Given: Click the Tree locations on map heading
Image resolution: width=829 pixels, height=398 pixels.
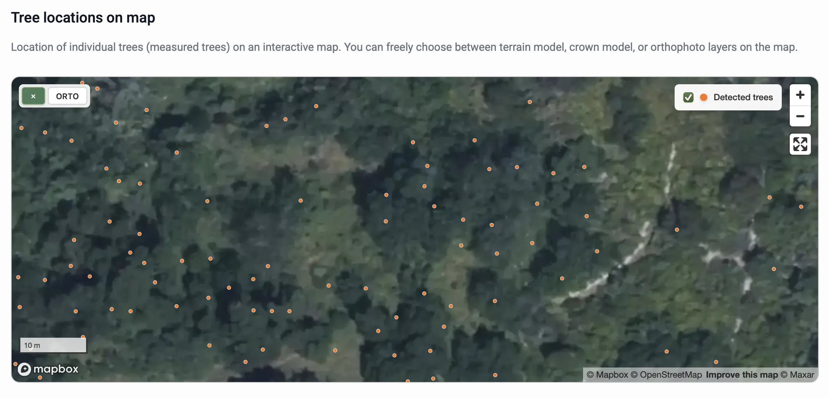Looking at the screenshot, I should (x=83, y=17).
